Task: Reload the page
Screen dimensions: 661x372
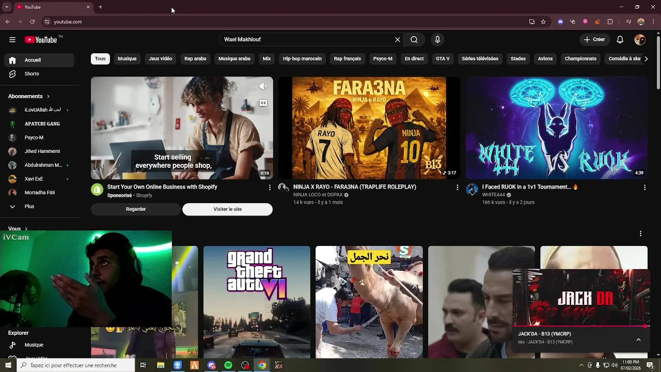Action: pos(32,22)
